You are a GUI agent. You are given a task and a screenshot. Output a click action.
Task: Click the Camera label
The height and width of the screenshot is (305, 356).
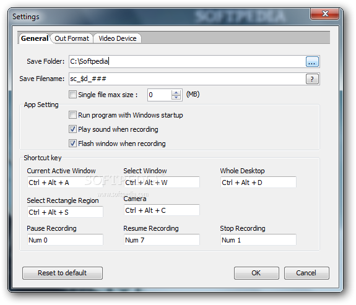135,199
